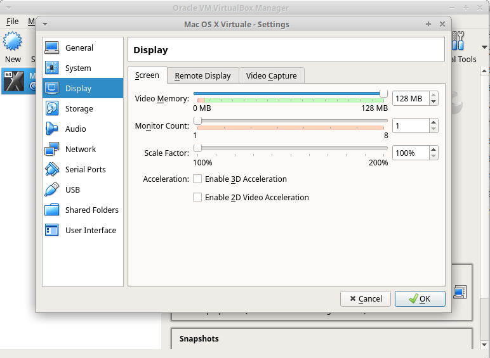
Task: Open the User Interface window icon
Action: tap(52, 230)
